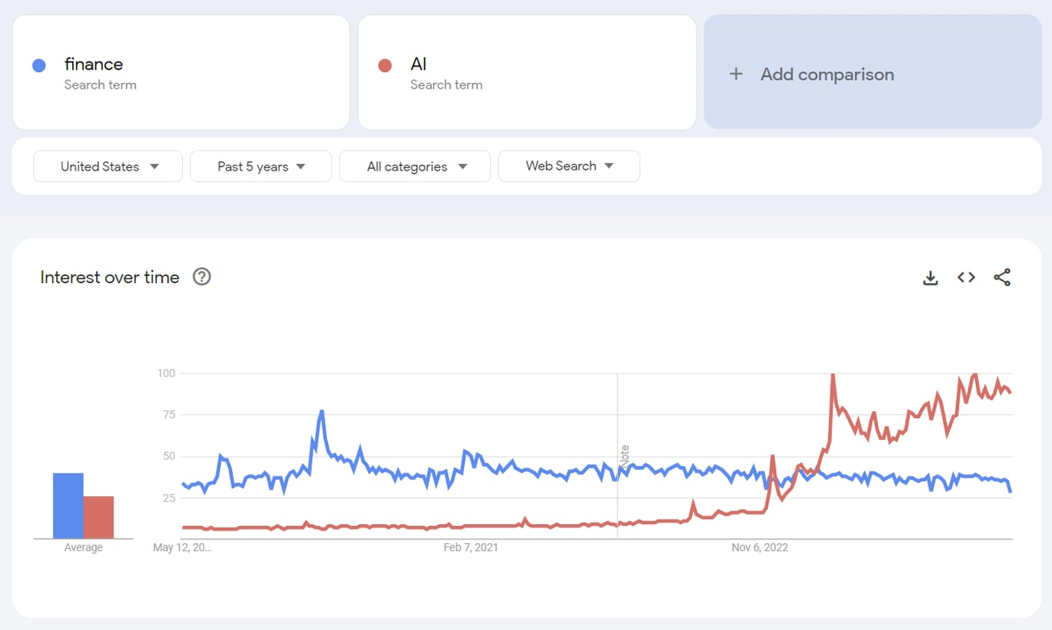Select the AI search term card
The image size is (1052, 630).
coord(526,71)
